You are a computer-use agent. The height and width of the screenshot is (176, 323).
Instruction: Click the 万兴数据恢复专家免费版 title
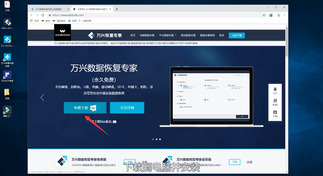89,159
